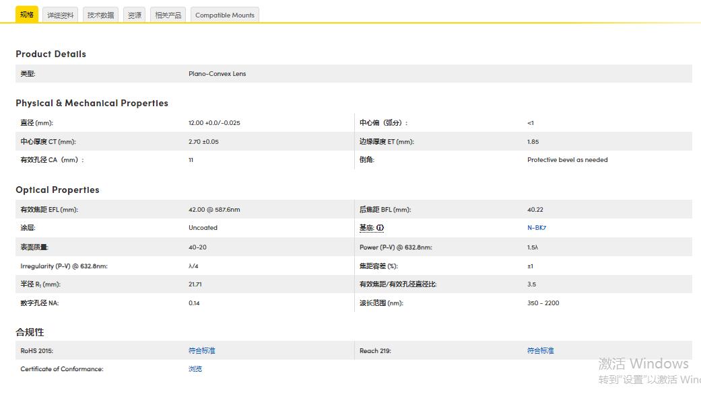Click 浏览 for Certificate of Conformance
701x398 pixels.
pos(195,369)
